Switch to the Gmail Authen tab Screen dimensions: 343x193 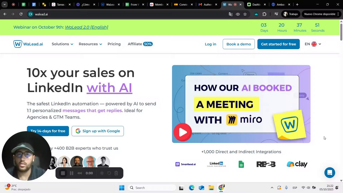point(208,5)
